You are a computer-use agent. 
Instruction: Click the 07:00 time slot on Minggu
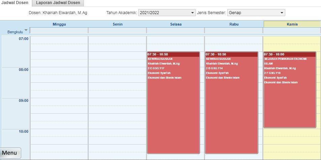(x=59, y=40)
